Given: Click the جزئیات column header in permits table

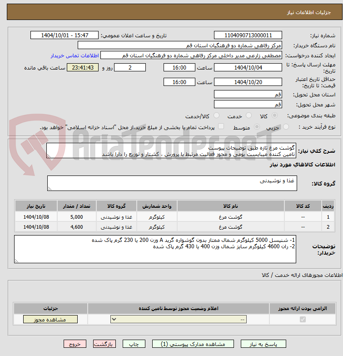Looking at the screenshot, I should click(50, 308).
